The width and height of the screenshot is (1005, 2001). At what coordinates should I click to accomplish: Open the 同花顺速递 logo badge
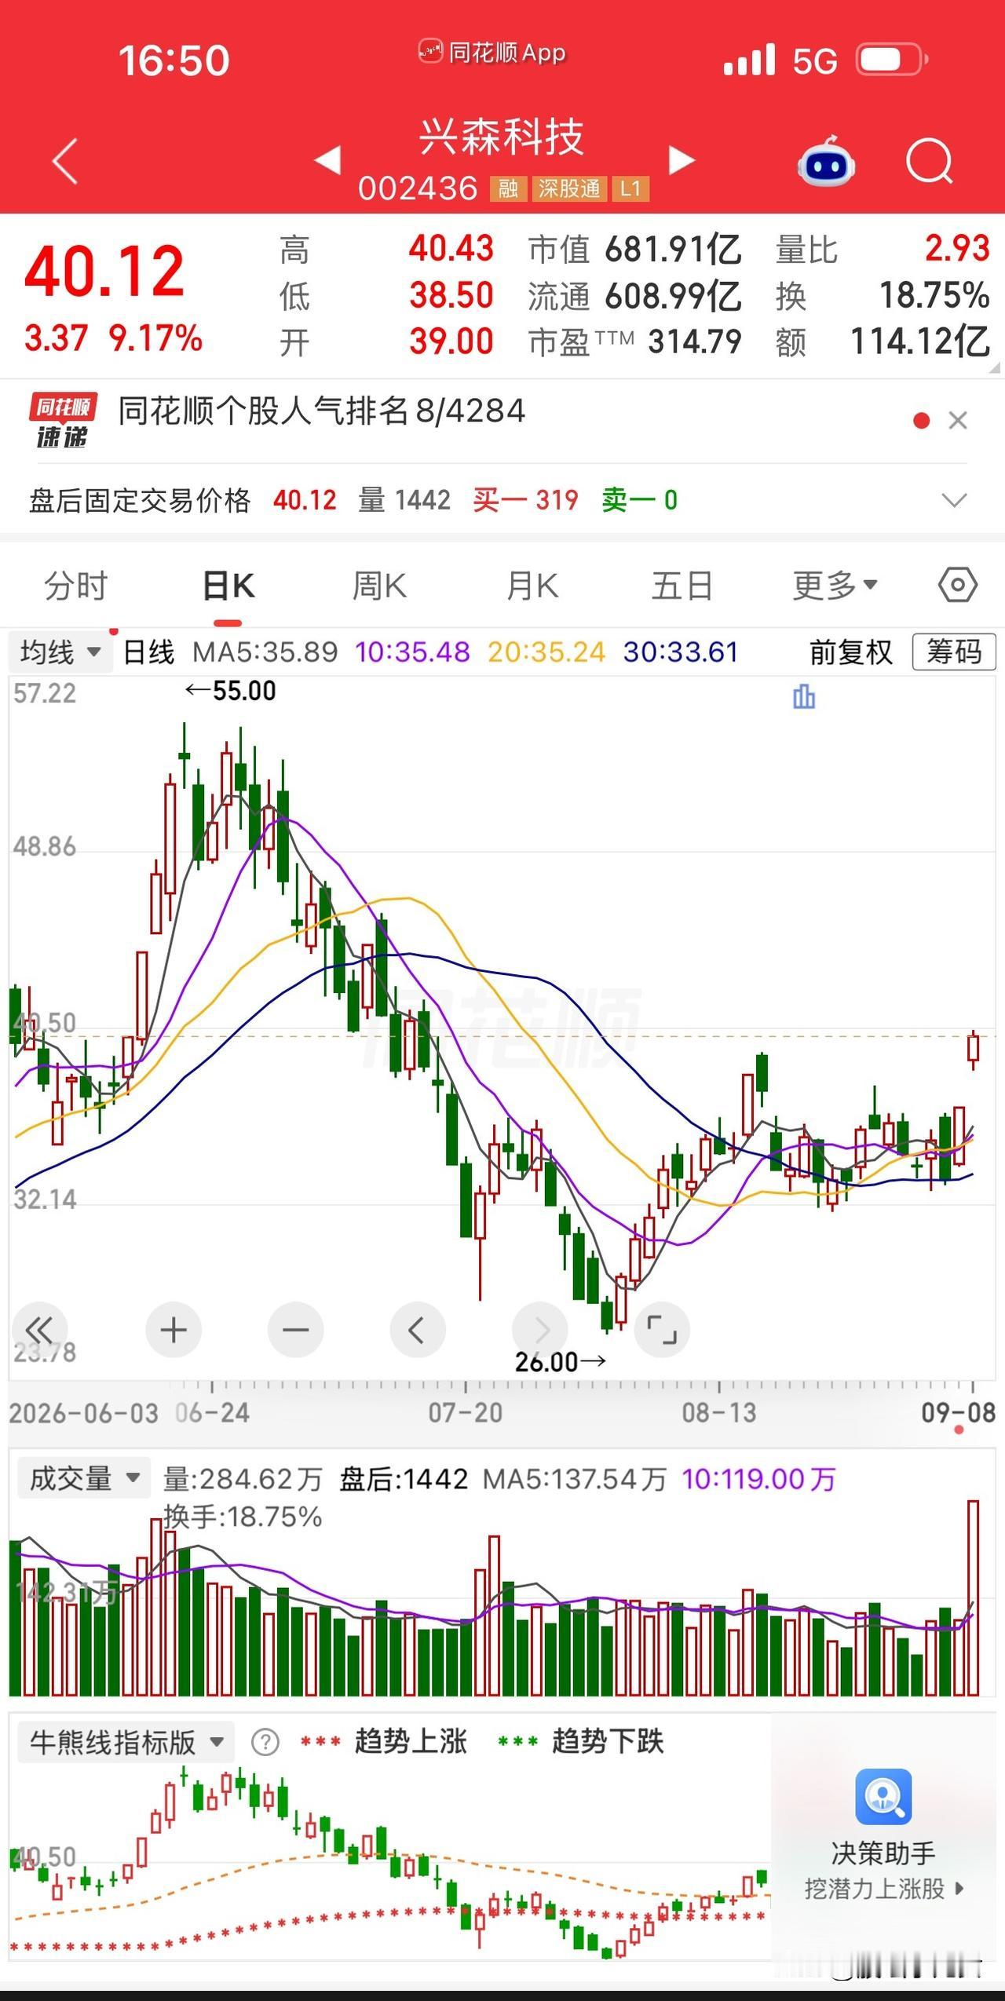coord(63,419)
